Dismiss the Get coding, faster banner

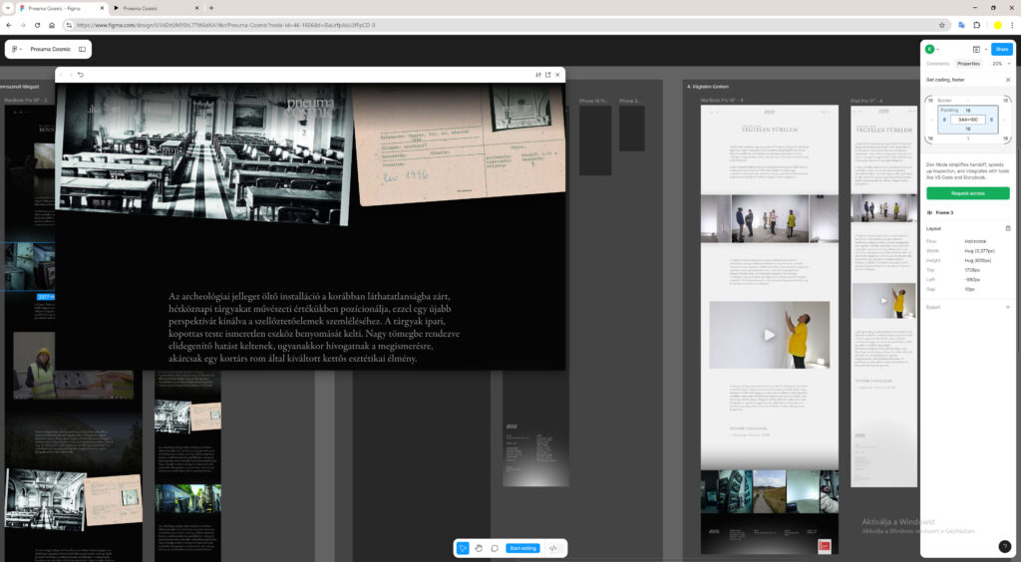pyautogui.click(x=1007, y=80)
